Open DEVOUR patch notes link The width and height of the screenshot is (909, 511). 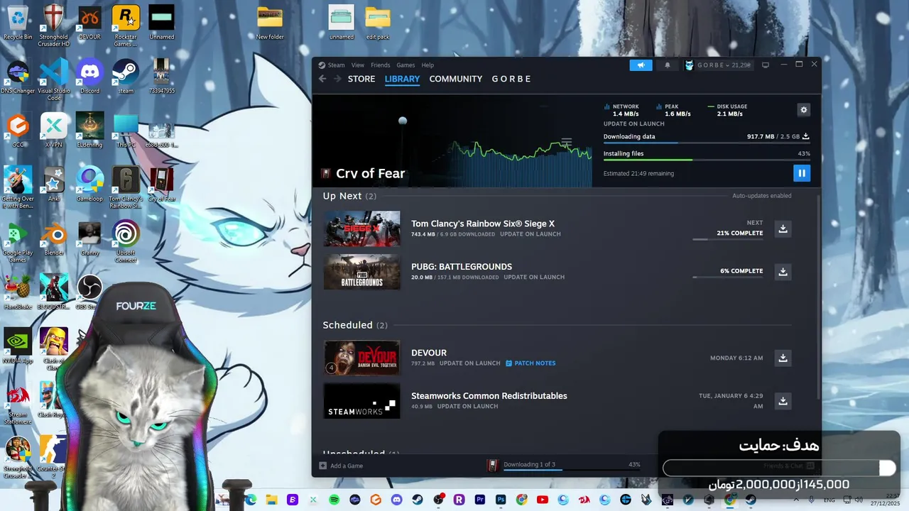pos(531,363)
